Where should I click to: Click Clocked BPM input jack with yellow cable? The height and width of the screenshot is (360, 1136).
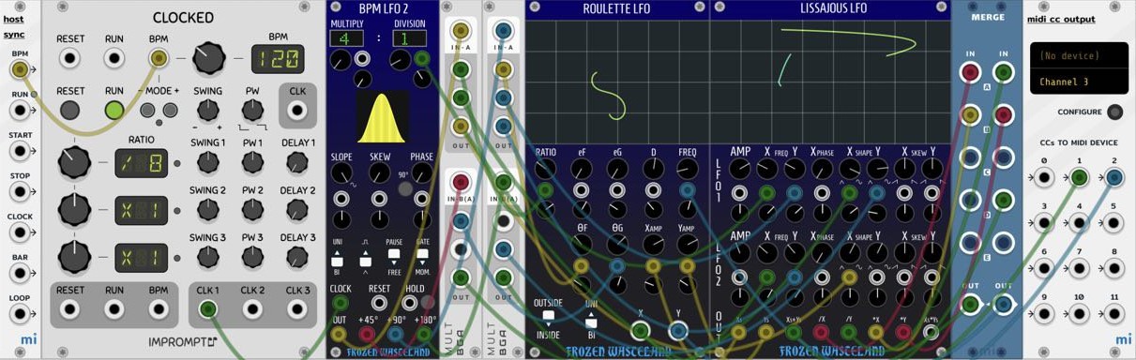(x=159, y=58)
